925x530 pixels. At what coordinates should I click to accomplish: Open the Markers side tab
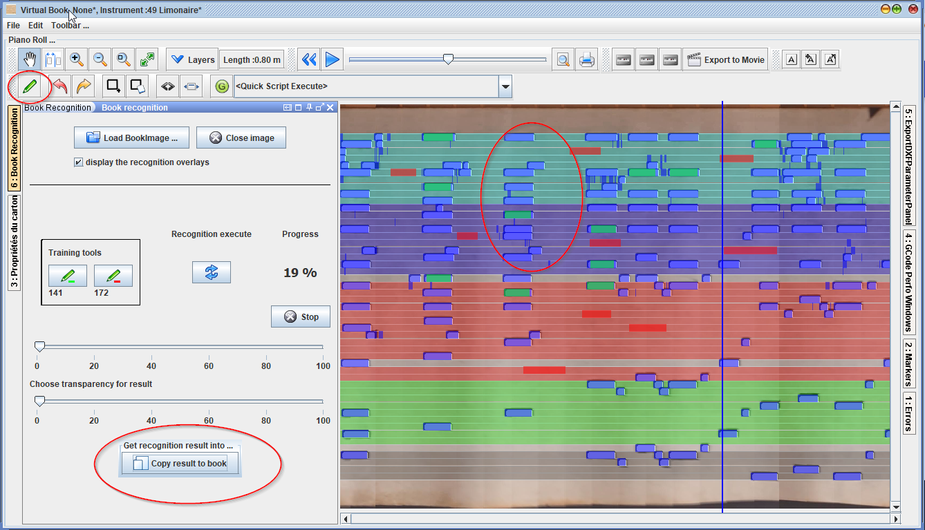point(909,363)
